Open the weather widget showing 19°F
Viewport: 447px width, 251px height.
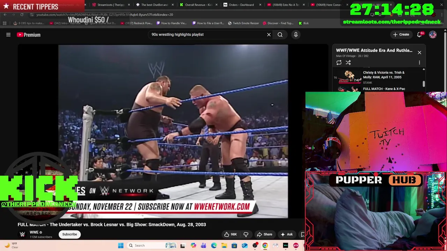(11, 245)
